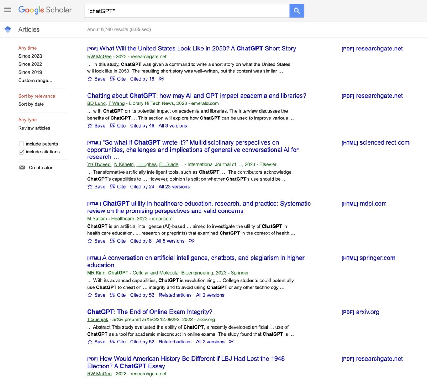Open the United States in 2050 short story title
427x379 pixels.
point(198,48)
